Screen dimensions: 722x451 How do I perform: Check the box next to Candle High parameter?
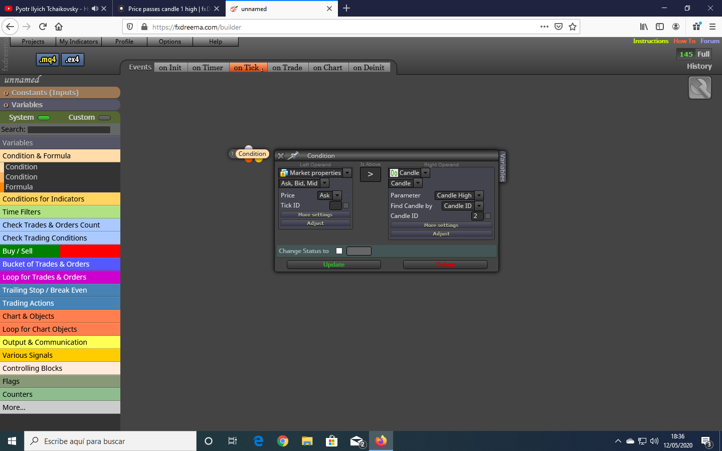(x=488, y=195)
